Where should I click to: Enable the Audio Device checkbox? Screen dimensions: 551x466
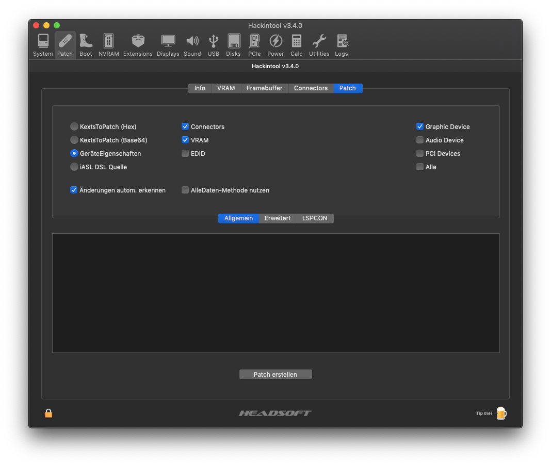point(420,140)
